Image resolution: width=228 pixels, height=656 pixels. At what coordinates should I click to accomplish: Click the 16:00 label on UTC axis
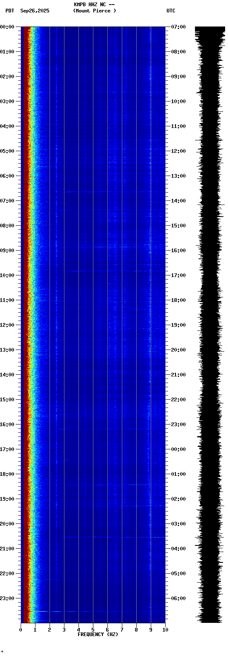point(178,251)
